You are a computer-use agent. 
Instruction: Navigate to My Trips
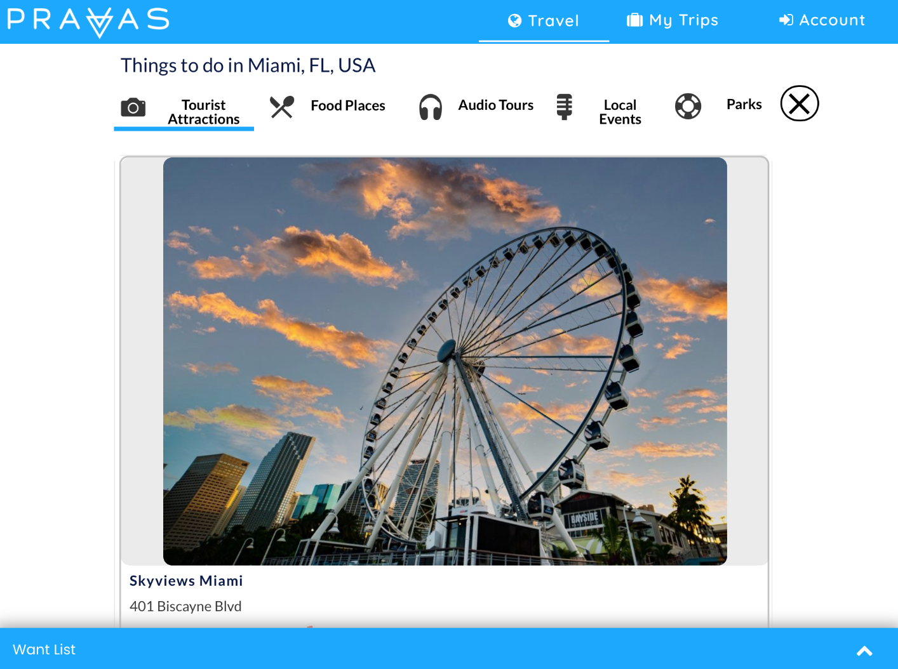click(683, 20)
